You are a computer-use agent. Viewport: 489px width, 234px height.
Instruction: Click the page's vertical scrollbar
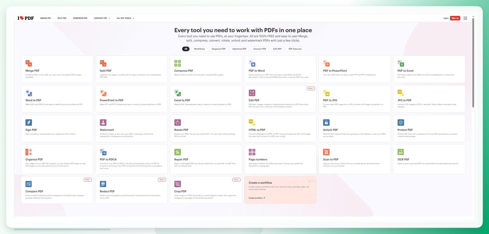click(x=473, y=63)
